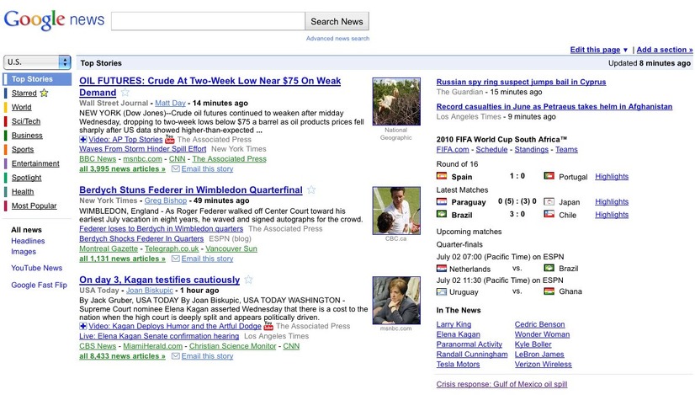695x395 pixels.
Task: Click the Spain flag icon
Action: point(442,176)
